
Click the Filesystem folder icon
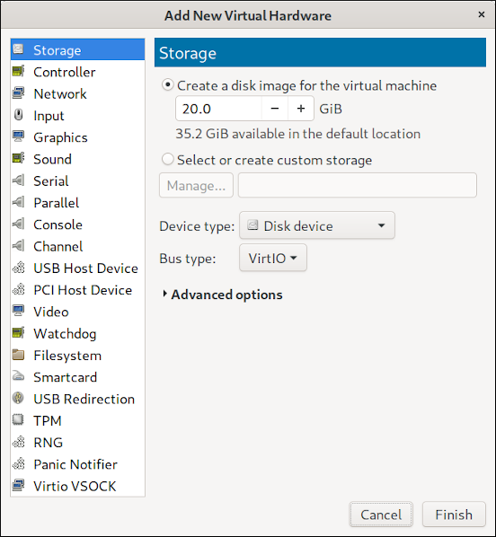click(18, 355)
